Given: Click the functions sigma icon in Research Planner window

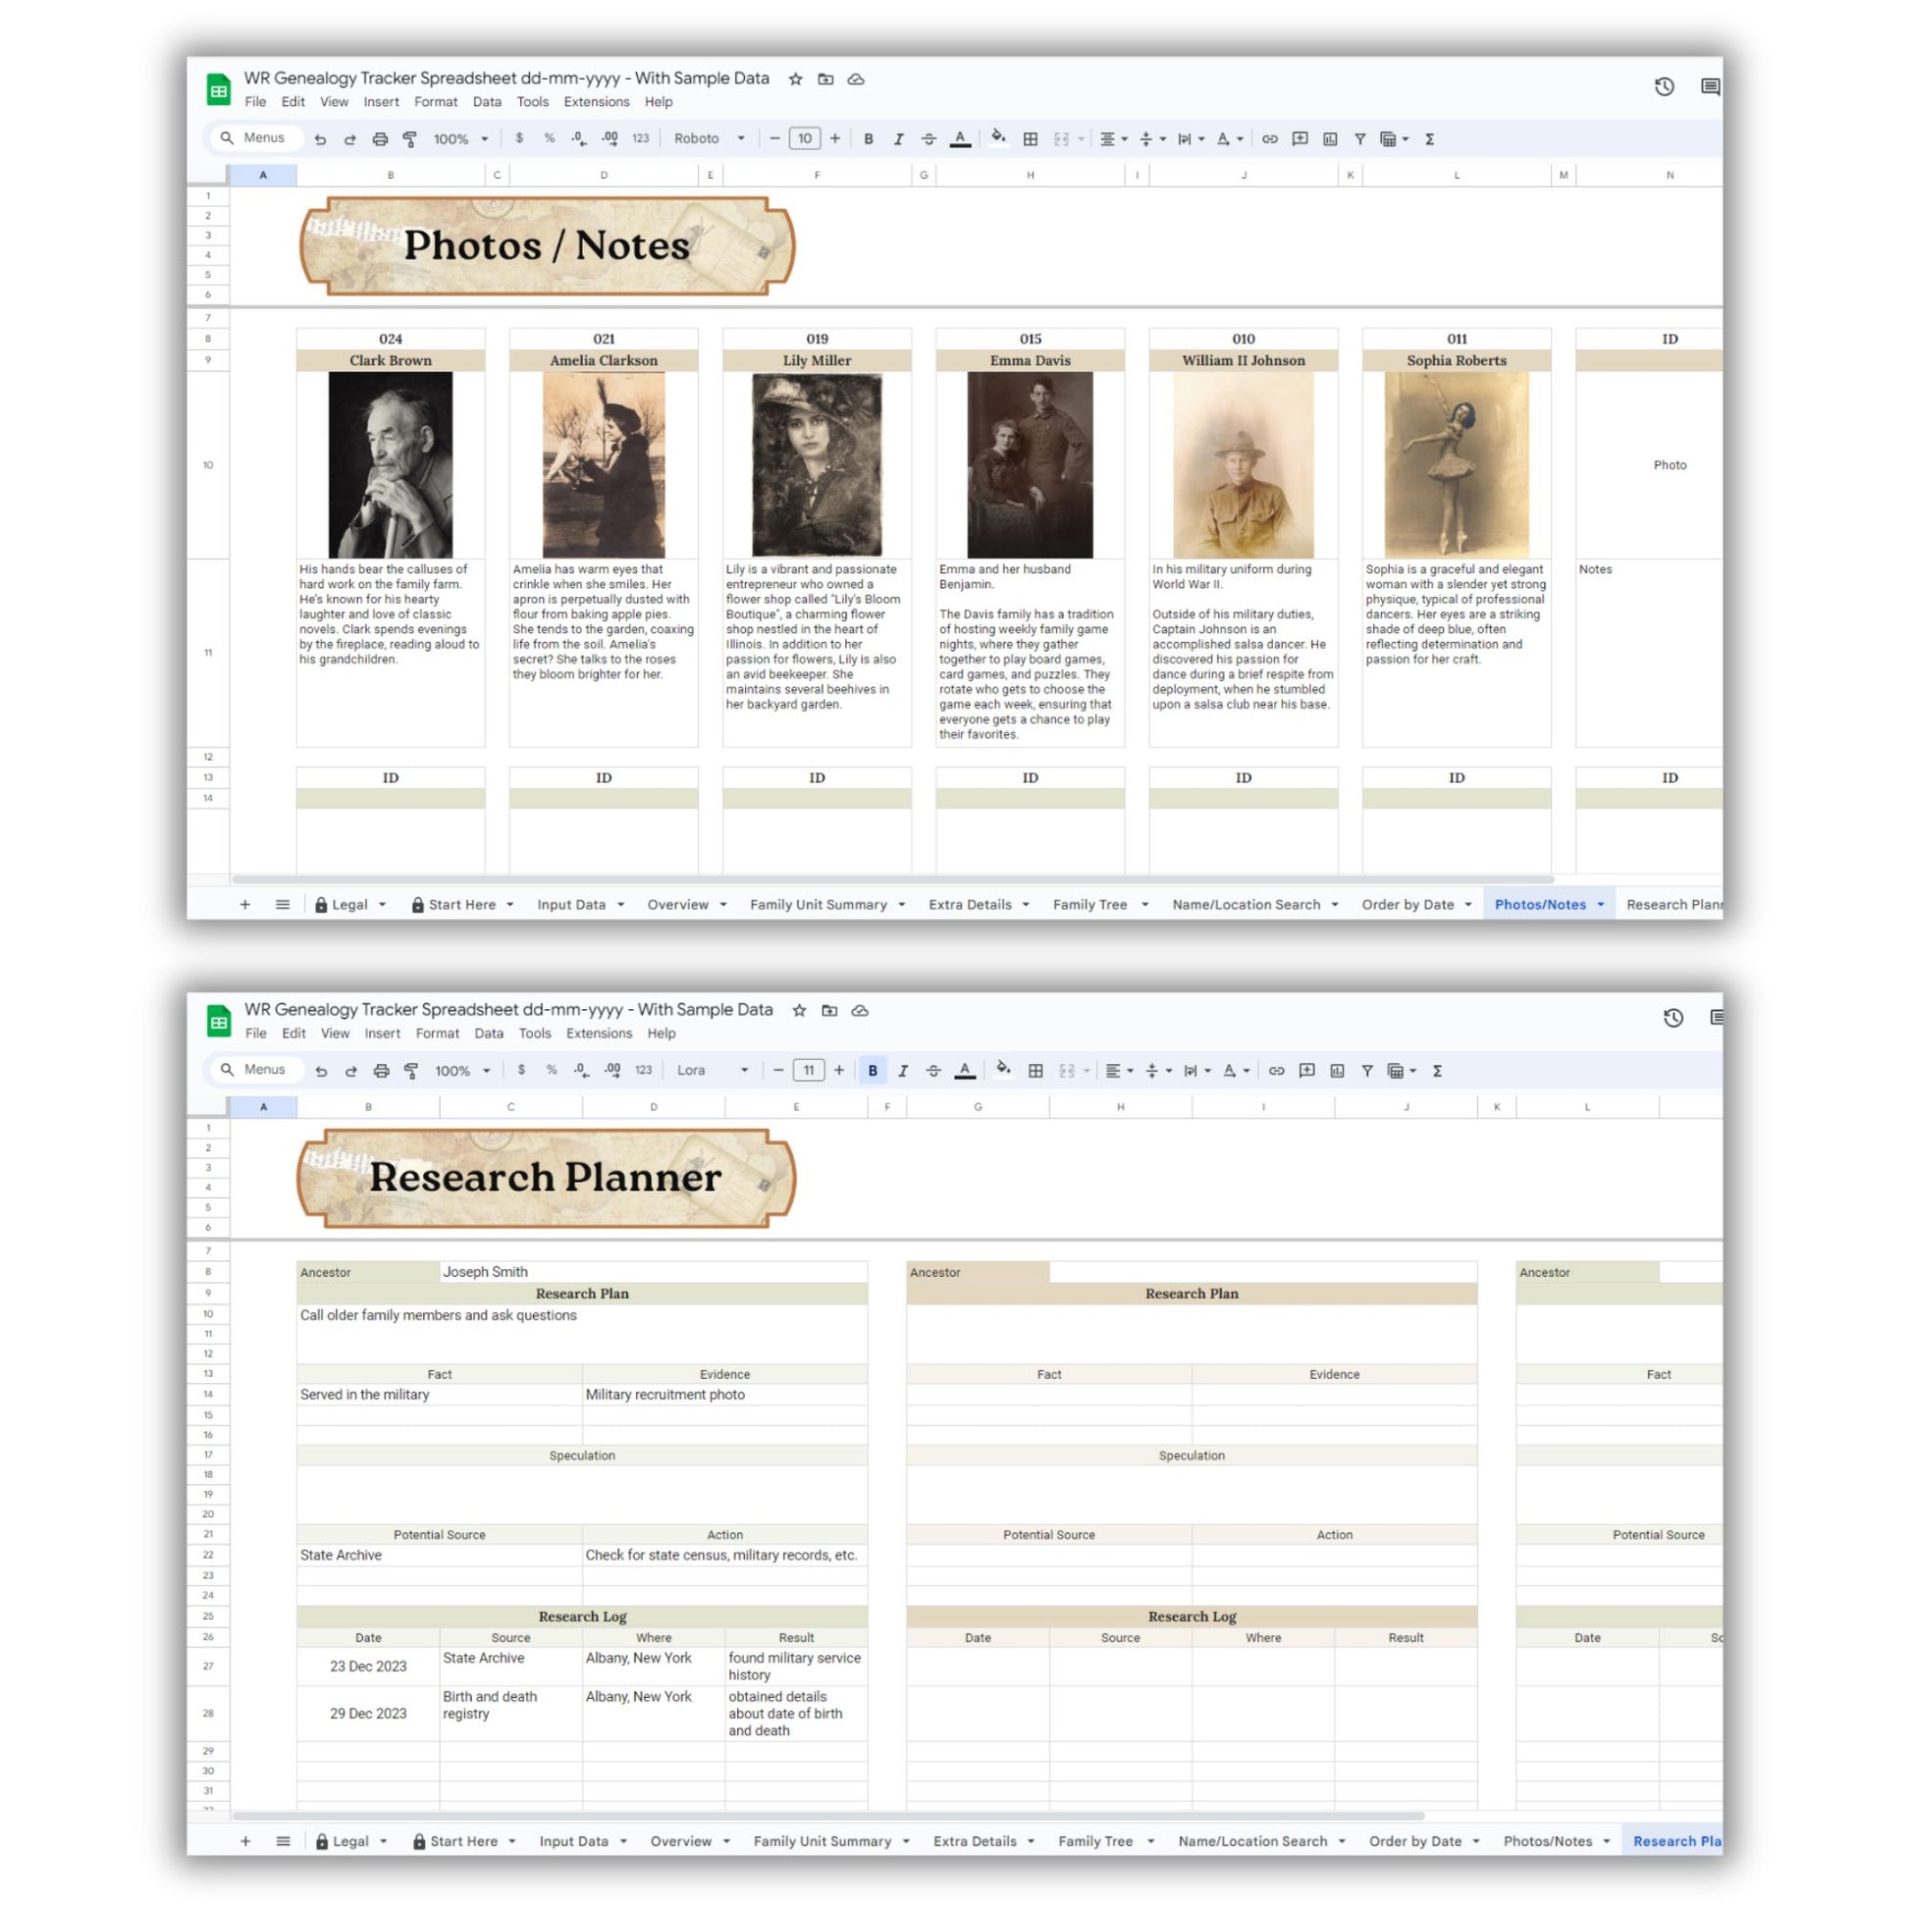Looking at the screenshot, I should click(1438, 1071).
